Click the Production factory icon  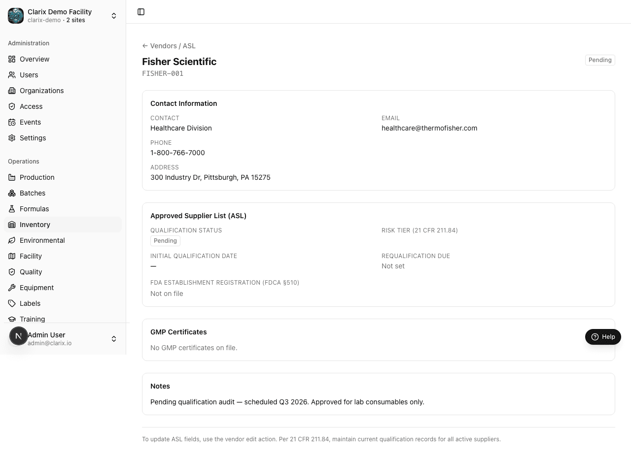pos(12,177)
